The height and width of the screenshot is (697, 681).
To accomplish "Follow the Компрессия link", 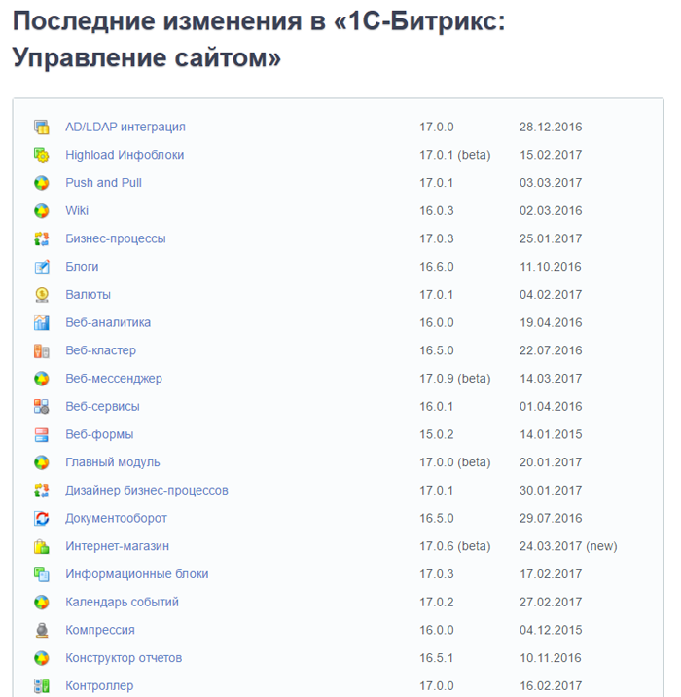I will 100,631.
